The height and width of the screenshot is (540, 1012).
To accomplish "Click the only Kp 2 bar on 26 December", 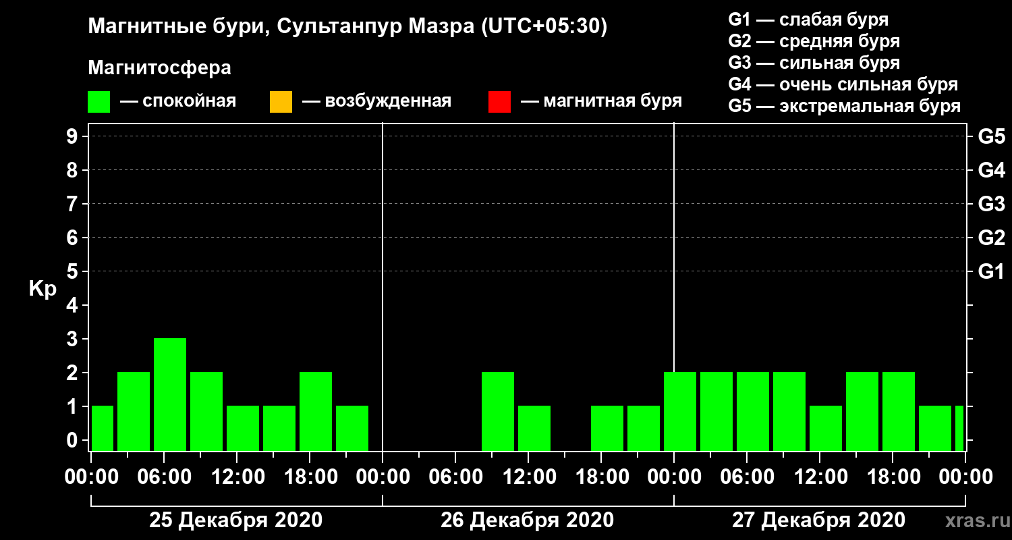I will (x=498, y=411).
